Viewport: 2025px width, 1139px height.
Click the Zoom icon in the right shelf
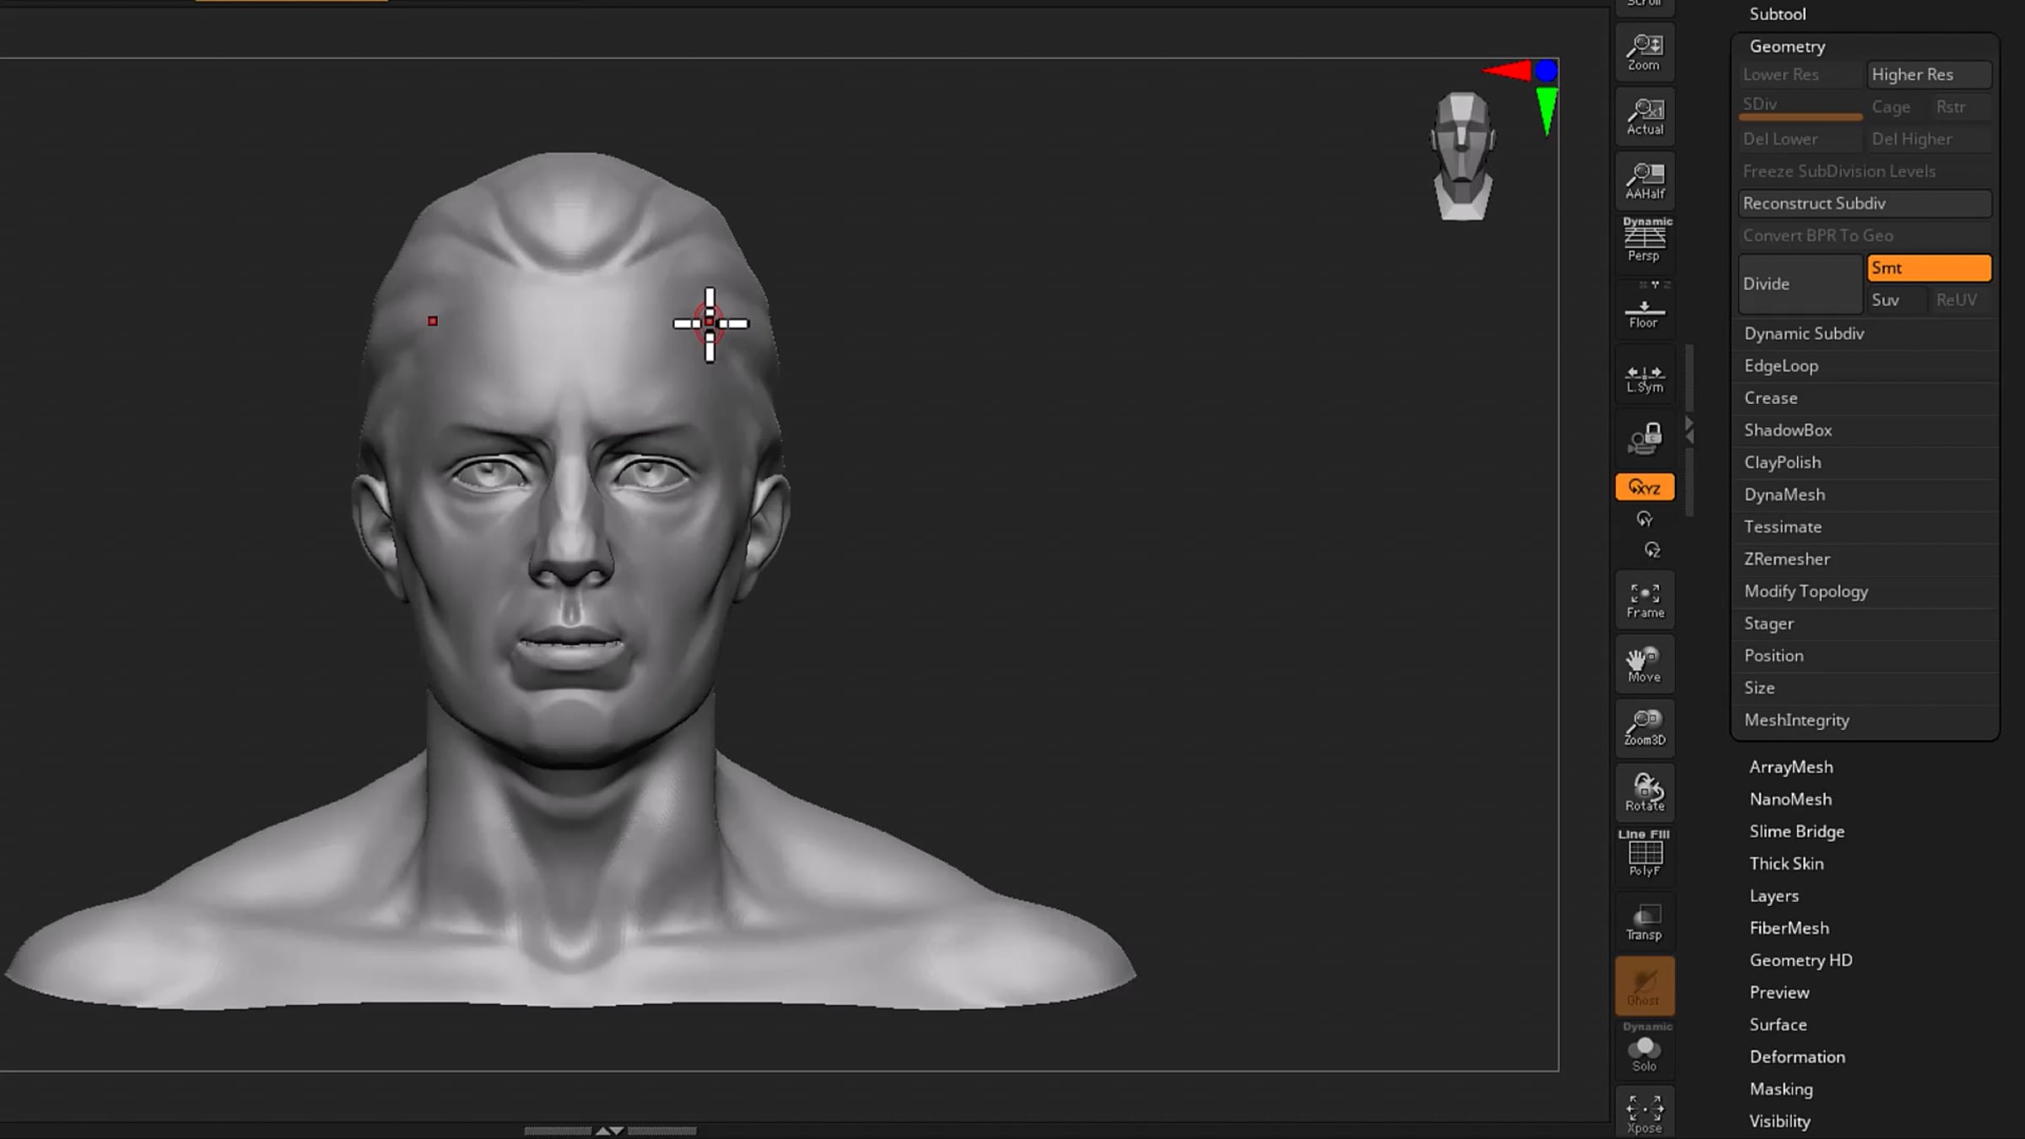click(x=1644, y=52)
